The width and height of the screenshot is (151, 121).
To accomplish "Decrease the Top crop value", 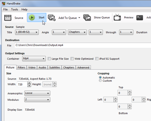I will [x=130, y=94].
